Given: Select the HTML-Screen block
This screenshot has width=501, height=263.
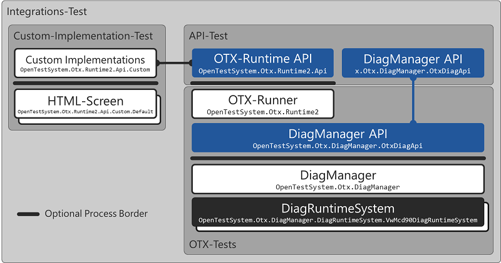Looking at the screenshot, I should click(x=85, y=104).
